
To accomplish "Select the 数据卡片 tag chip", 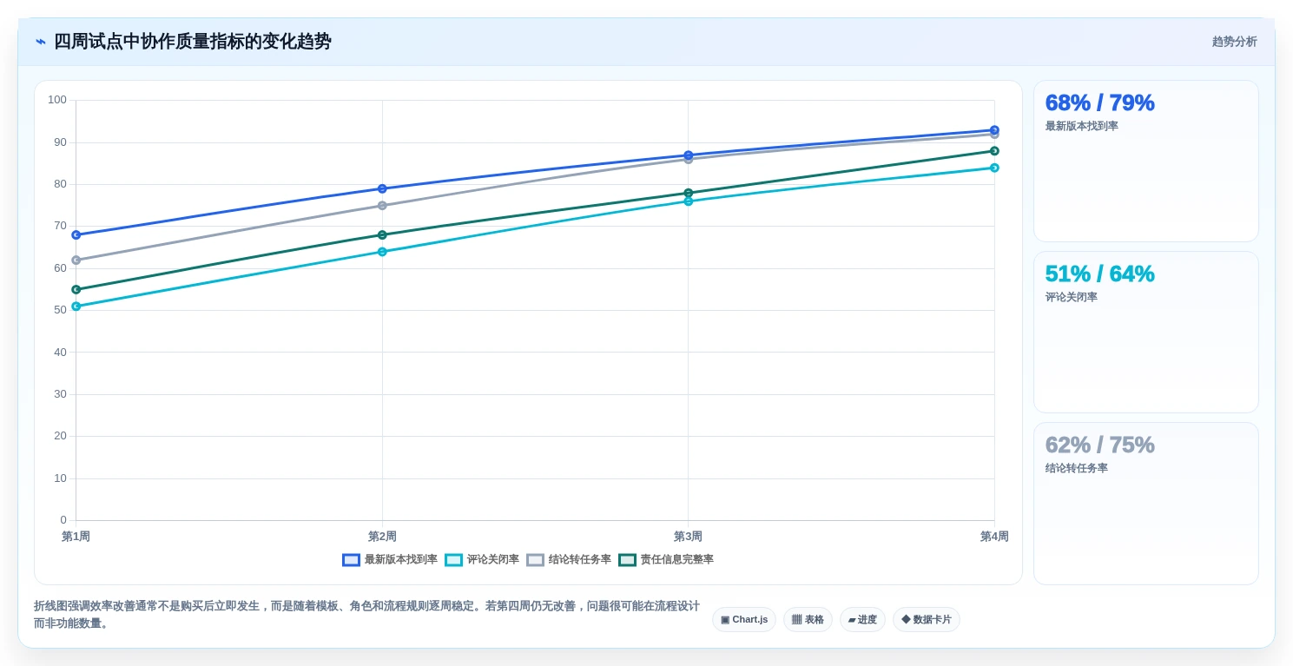I will (927, 619).
